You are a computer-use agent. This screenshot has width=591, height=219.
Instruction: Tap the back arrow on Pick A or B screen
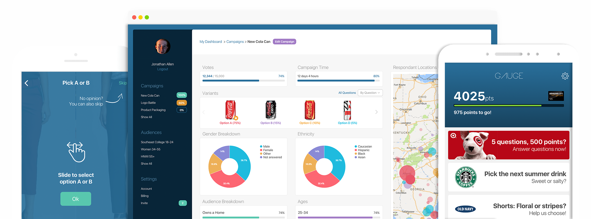pos(26,83)
